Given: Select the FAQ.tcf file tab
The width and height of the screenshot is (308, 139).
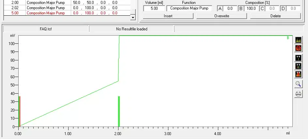Looking at the screenshot, I should (x=45, y=29).
